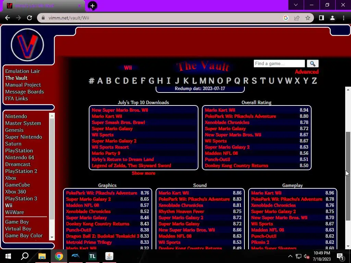Image resolution: width=351 pixels, height=263 pixels.
Task: Select letter Z in the alphabet index
Action: pos(314,80)
